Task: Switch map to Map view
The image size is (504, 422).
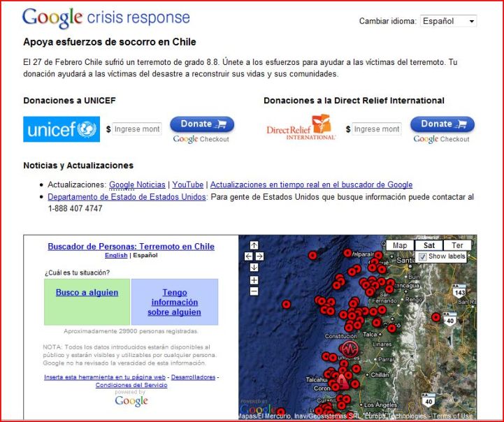Action: point(400,245)
